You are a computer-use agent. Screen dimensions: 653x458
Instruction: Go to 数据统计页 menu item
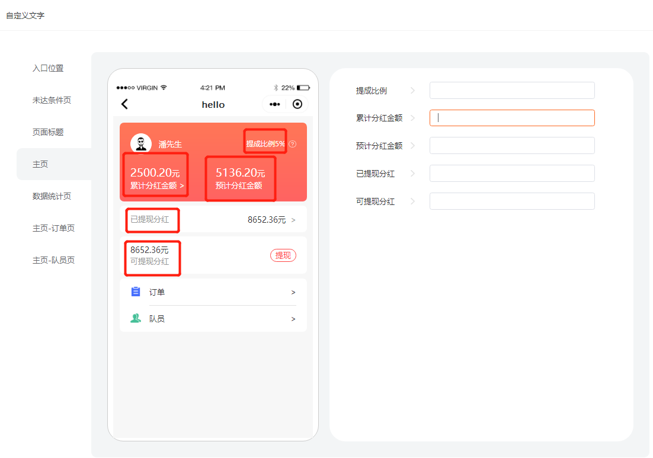click(52, 196)
